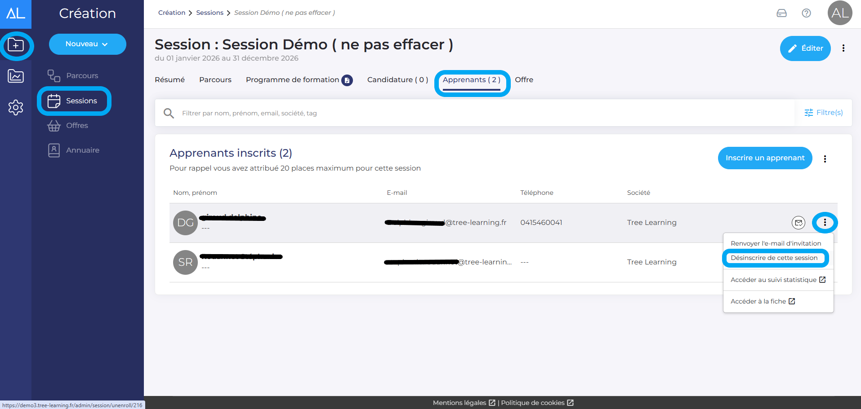Open options menu next to Inscrire un apprenant
Screen dimensions: 861x409
825,159
